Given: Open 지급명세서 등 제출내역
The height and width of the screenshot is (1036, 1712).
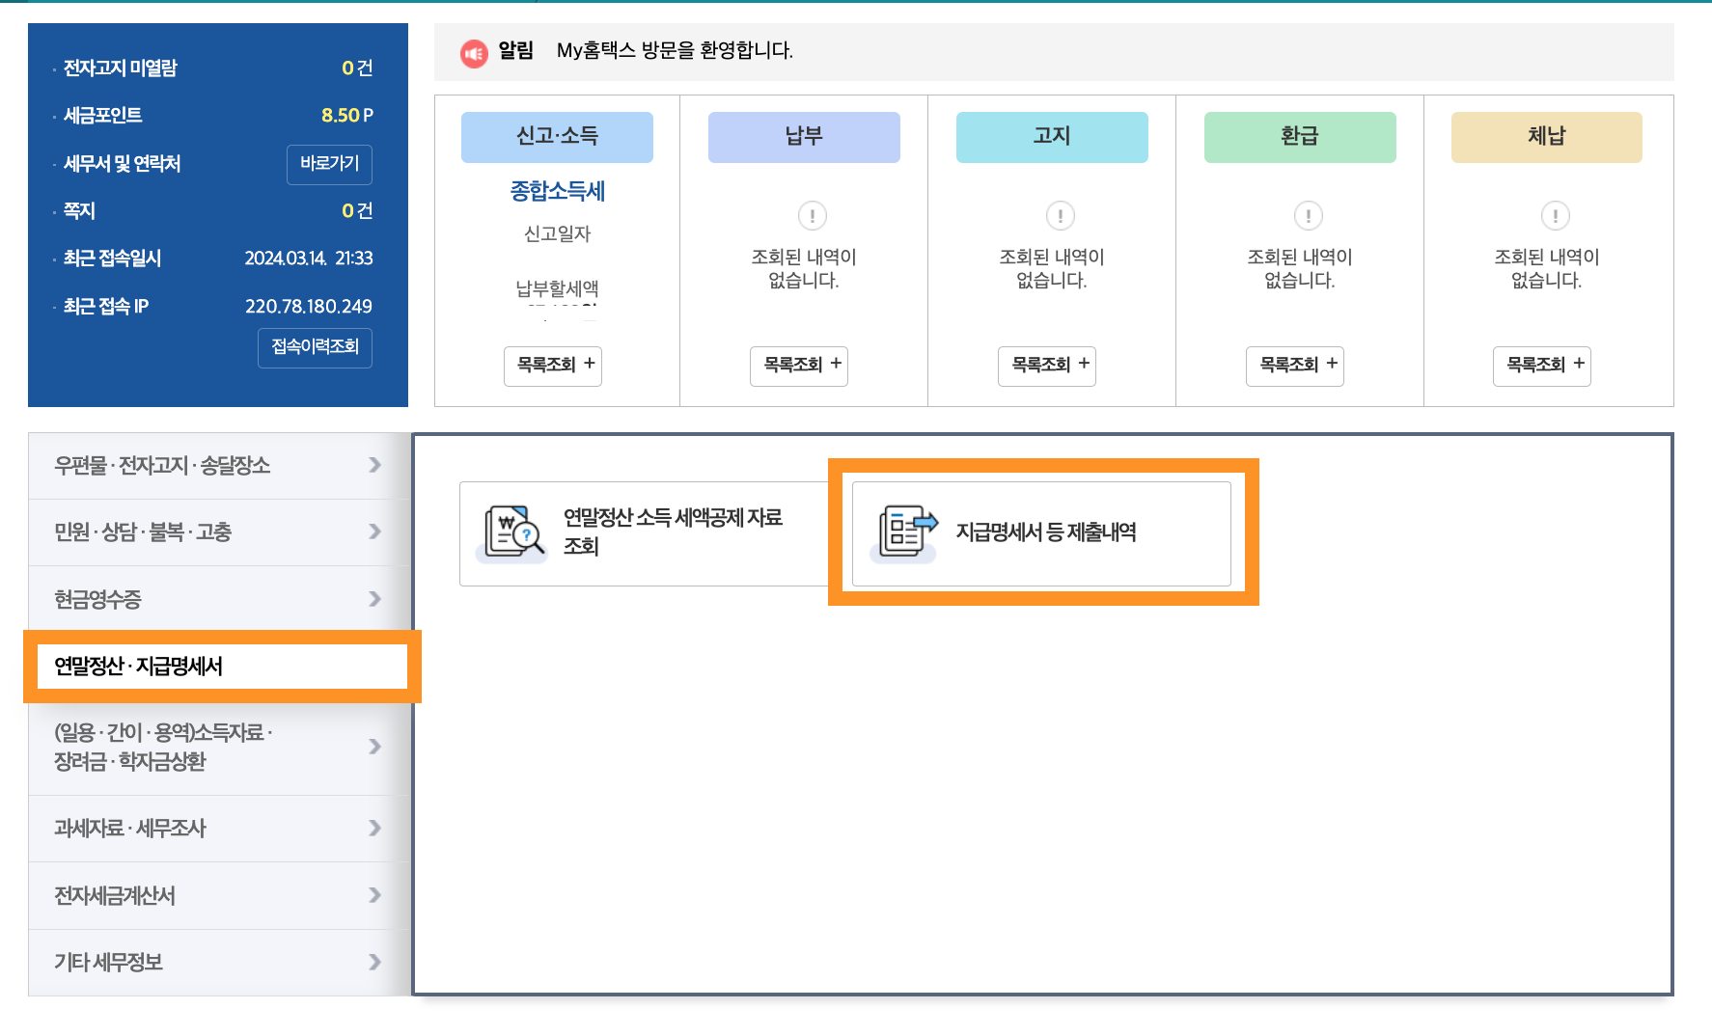Looking at the screenshot, I should pyautogui.click(x=1041, y=533).
